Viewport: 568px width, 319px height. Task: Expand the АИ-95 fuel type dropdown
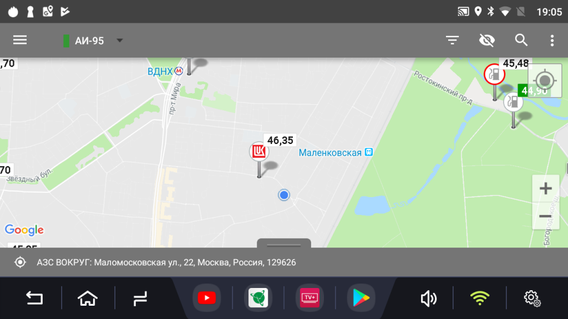(93, 40)
